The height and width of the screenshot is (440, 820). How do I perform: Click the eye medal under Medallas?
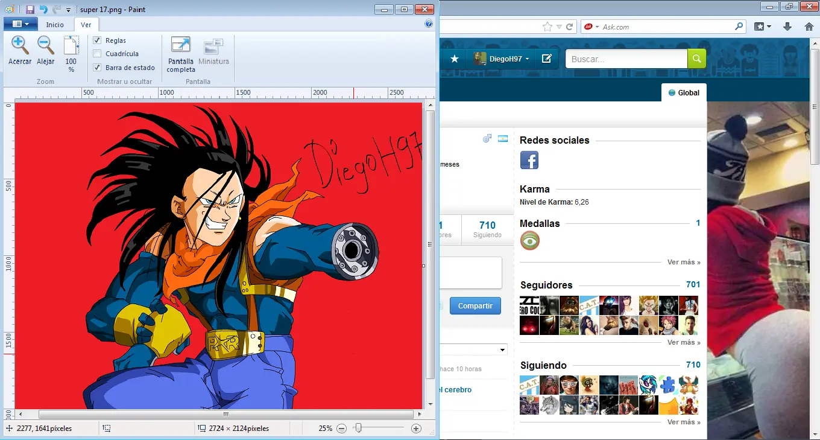pyautogui.click(x=530, y=241)
